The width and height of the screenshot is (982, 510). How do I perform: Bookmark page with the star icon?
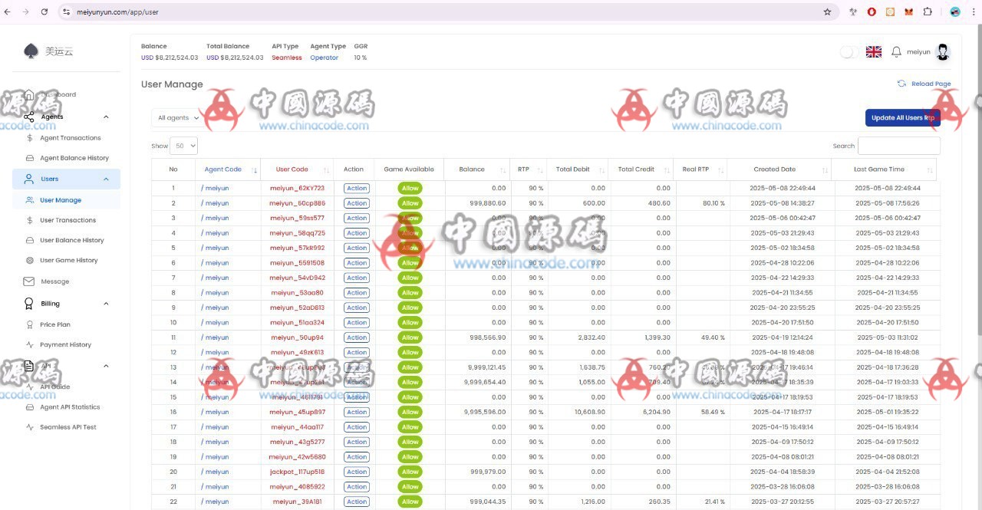(827, 12)
